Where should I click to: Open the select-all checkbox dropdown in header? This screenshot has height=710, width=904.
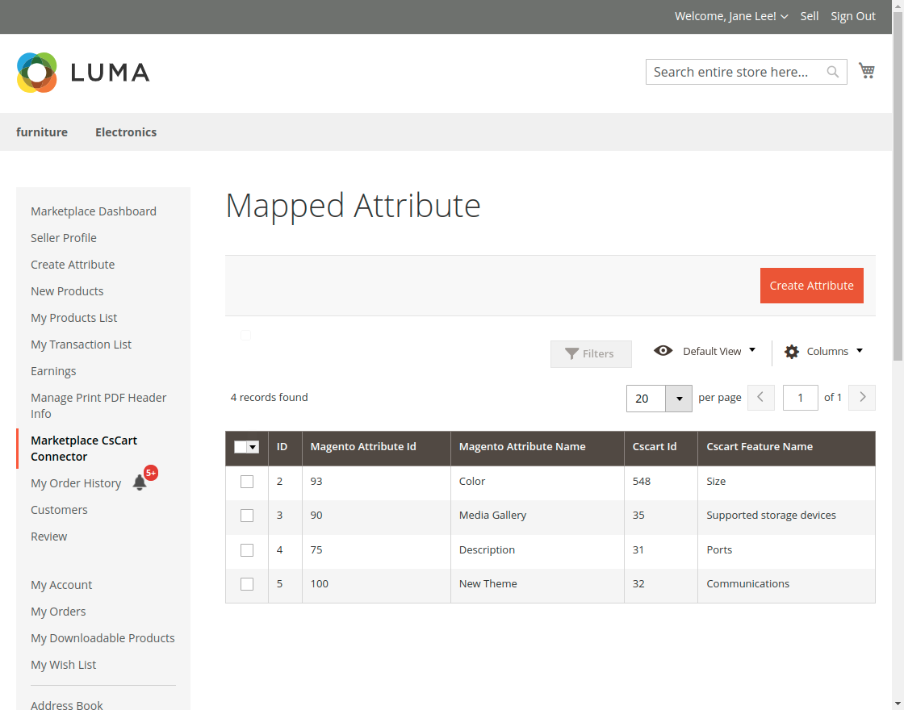coord(253,447)
